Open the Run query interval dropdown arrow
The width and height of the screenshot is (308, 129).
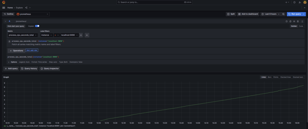pos(304,14)
